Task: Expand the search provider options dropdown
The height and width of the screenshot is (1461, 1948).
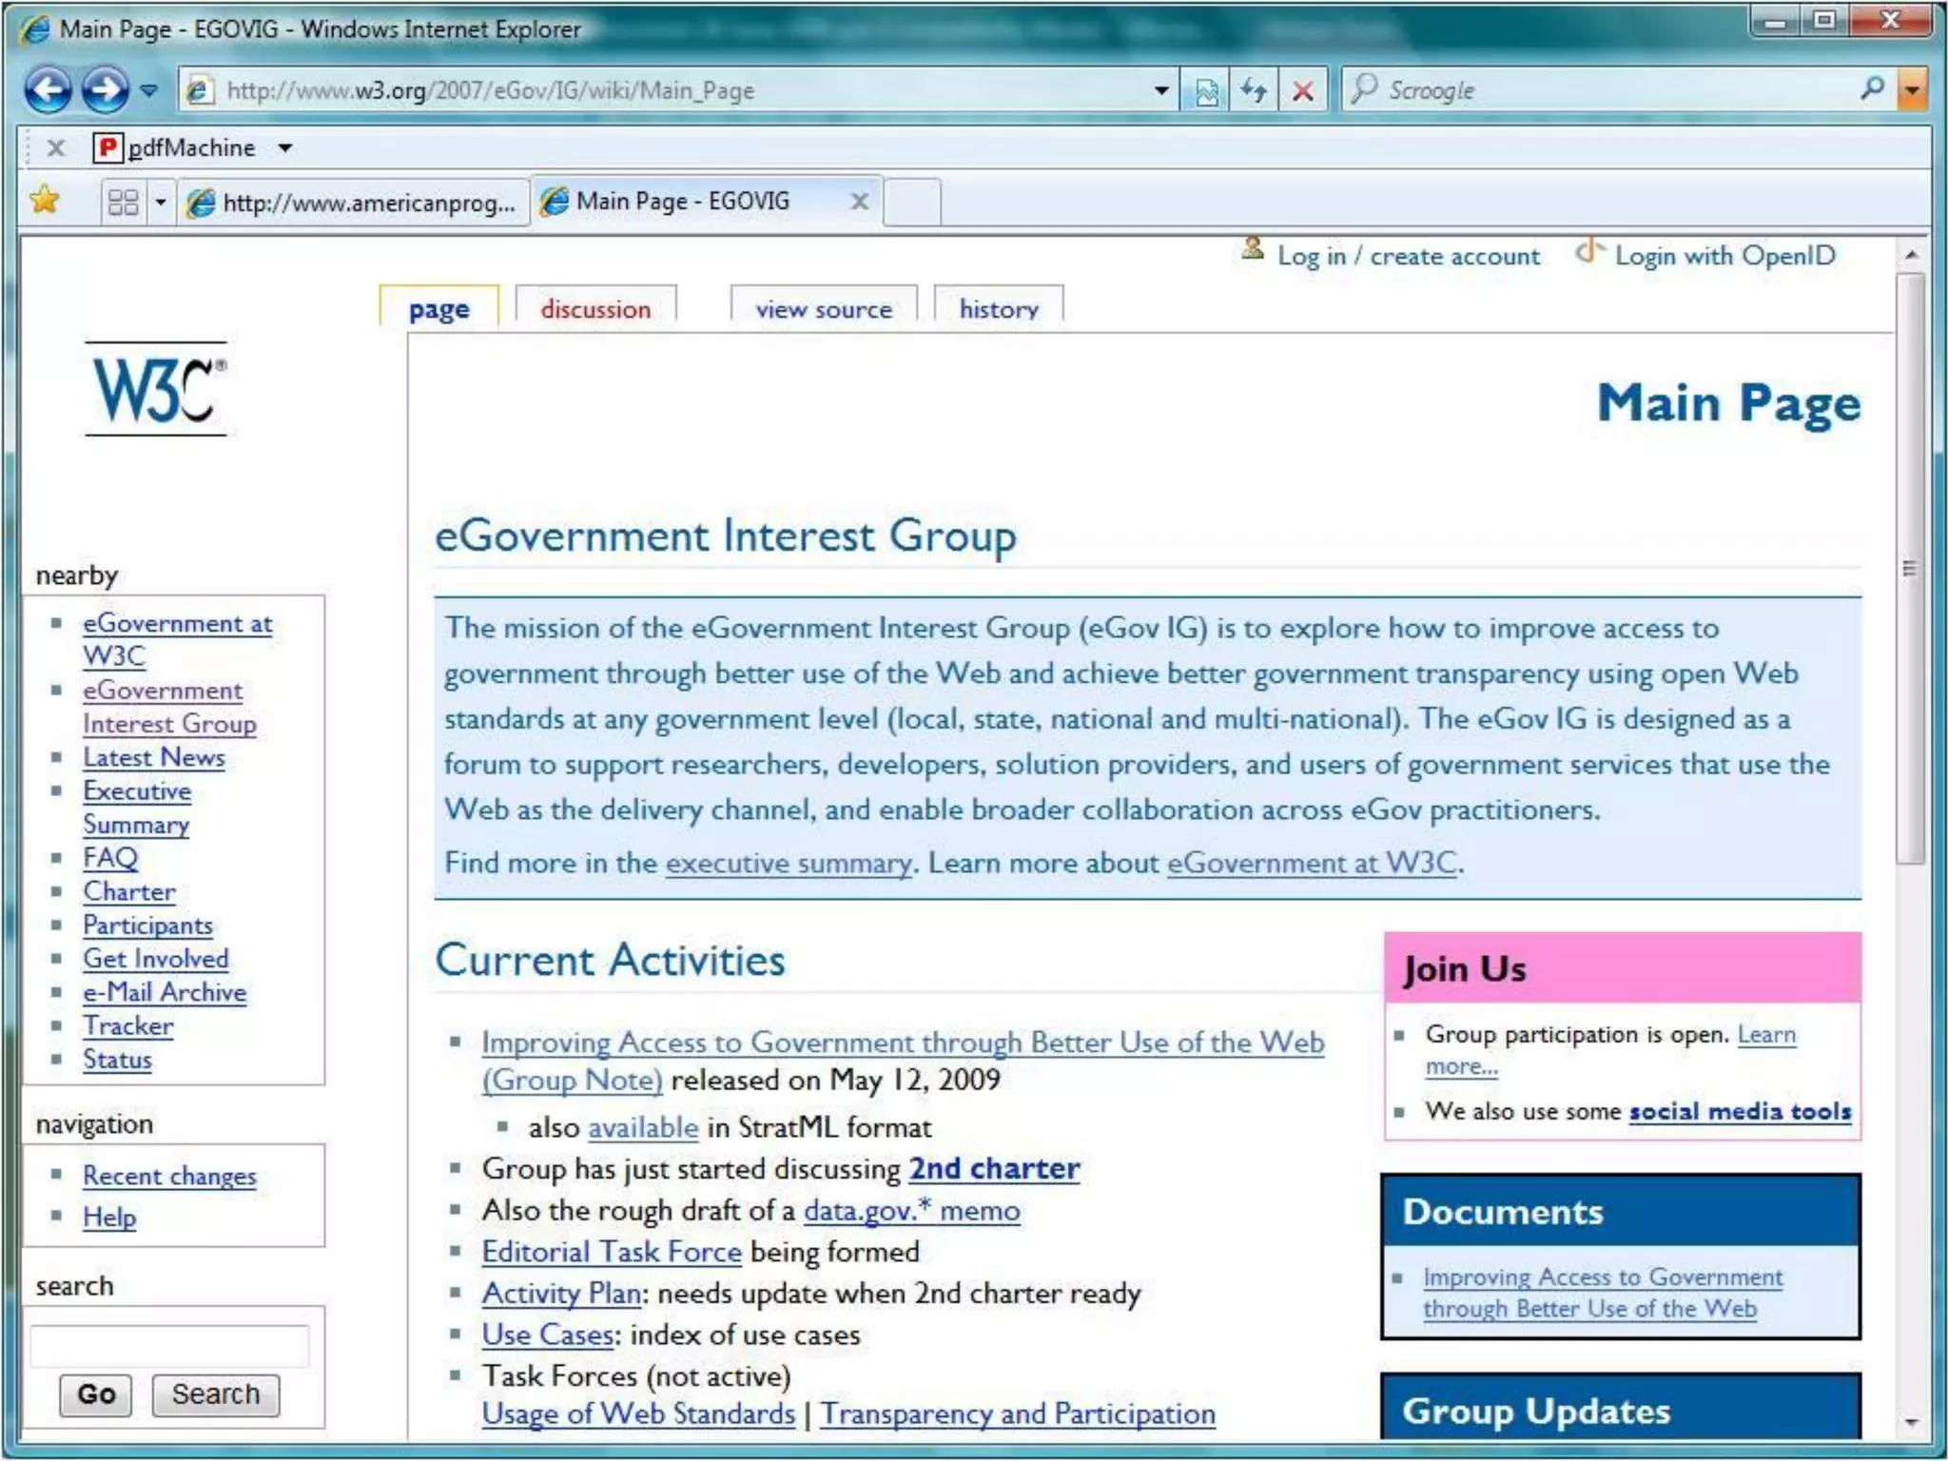Action: [x=1912, y=90]
